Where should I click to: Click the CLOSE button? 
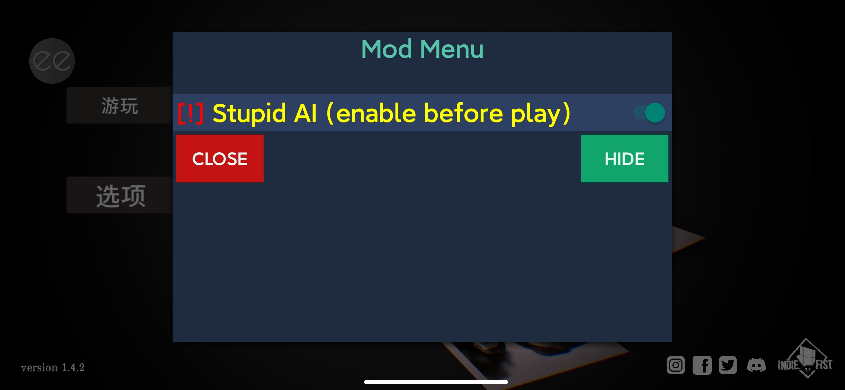[220, 159]
